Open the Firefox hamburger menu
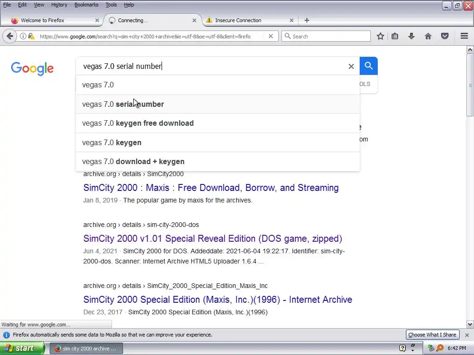The height and width of the screenshot is (355, 474). pyautogui.click(x=464, y=36)
